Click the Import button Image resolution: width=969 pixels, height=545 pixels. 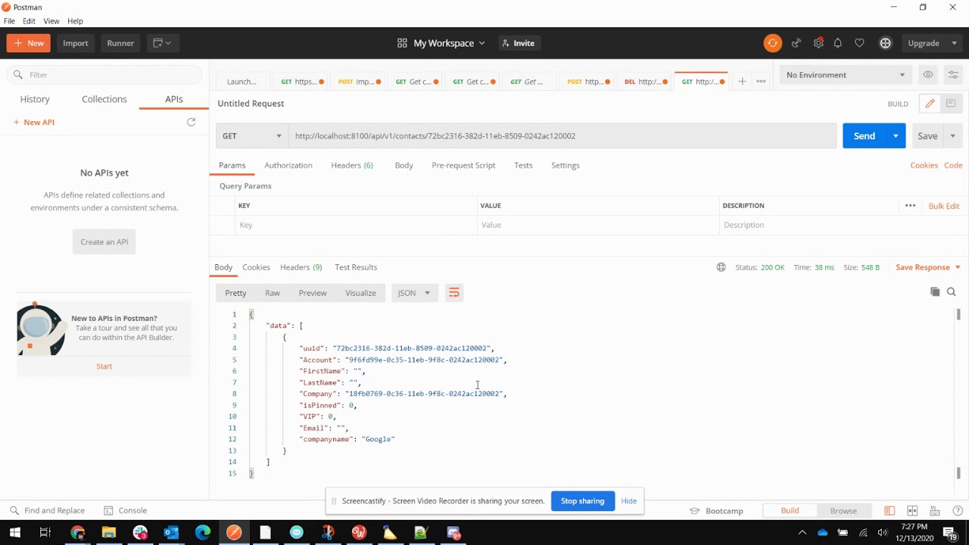coord(76,43)
